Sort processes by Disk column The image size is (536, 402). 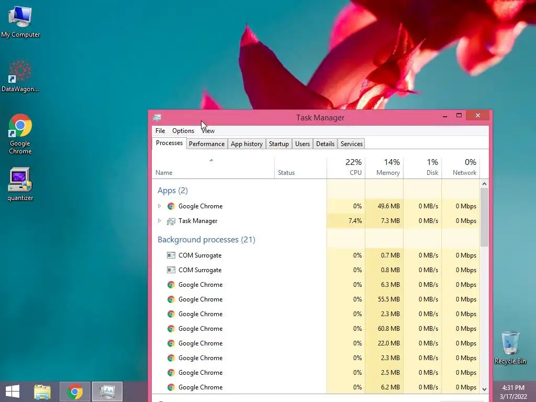coord(422,167)
